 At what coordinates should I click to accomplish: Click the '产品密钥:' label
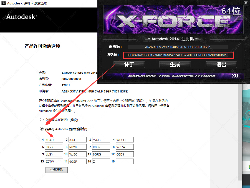[45, 85]
